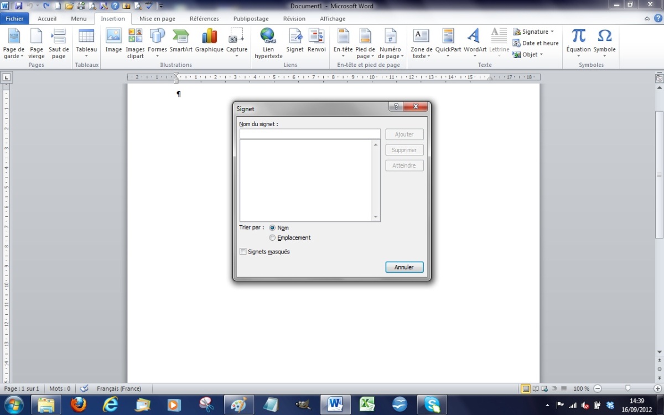Switch to Print Layout view in status bar
The image size is (664, 415).
click(x=526, y=388)
